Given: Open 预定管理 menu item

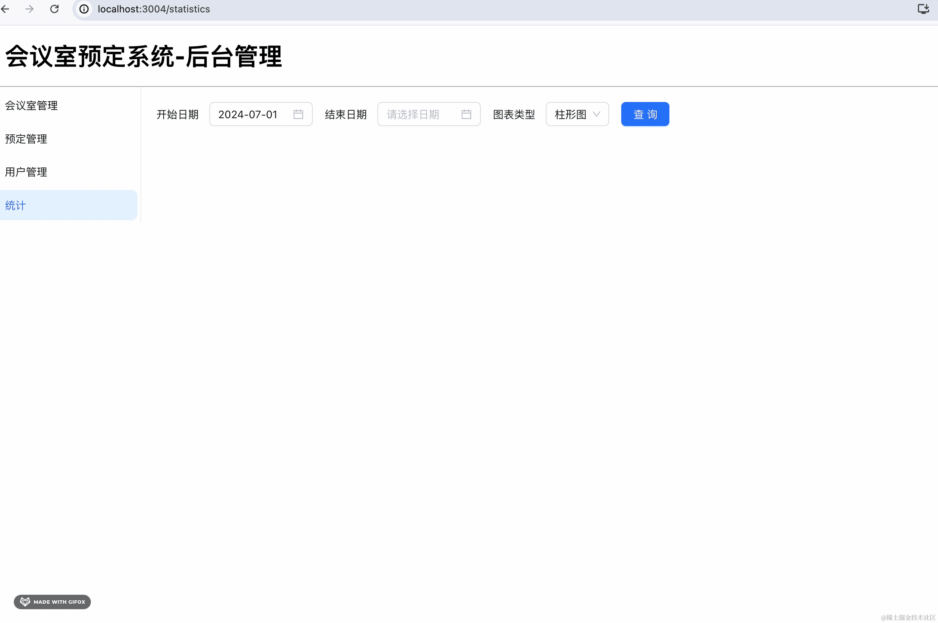Looking at the screenshot, I should tap(26, 139).
